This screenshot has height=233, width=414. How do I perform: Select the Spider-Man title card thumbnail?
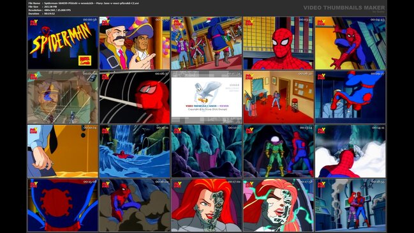63,43
